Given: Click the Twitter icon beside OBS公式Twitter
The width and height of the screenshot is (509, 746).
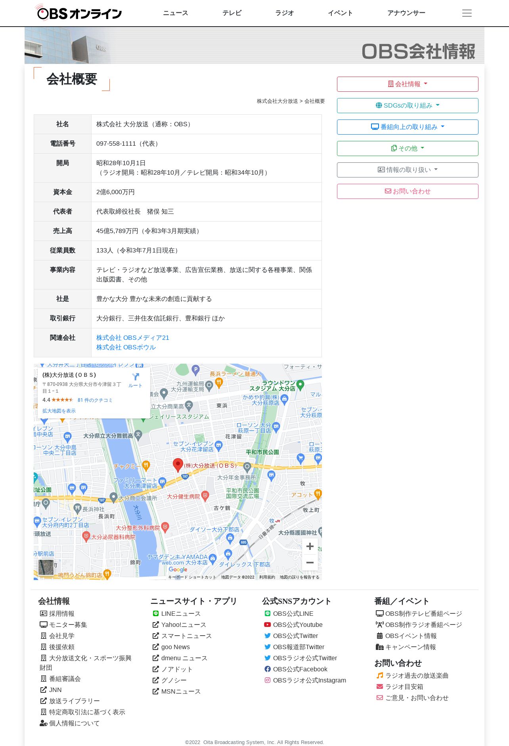Looking at the screenshot, I should click(268, 636).
